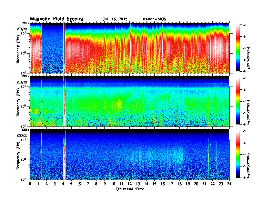This screenshot has width=273, height=211.
Task: Click hour '24' on the time axis
Action: pos(229,184)
